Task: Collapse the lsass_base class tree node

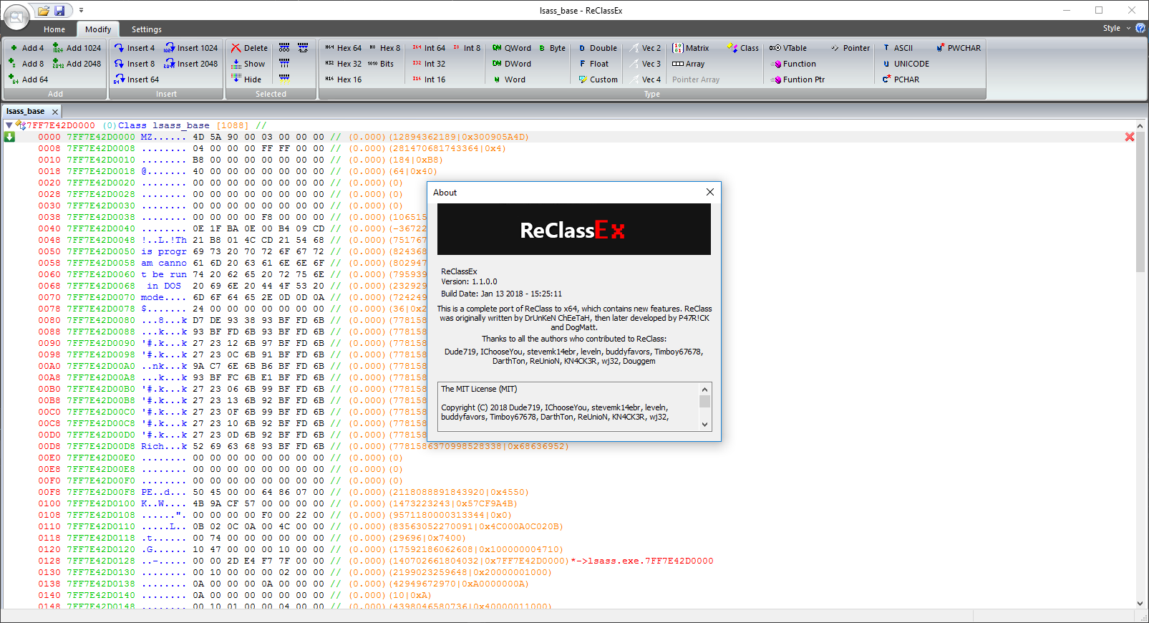Action: [x=9, y=125]
